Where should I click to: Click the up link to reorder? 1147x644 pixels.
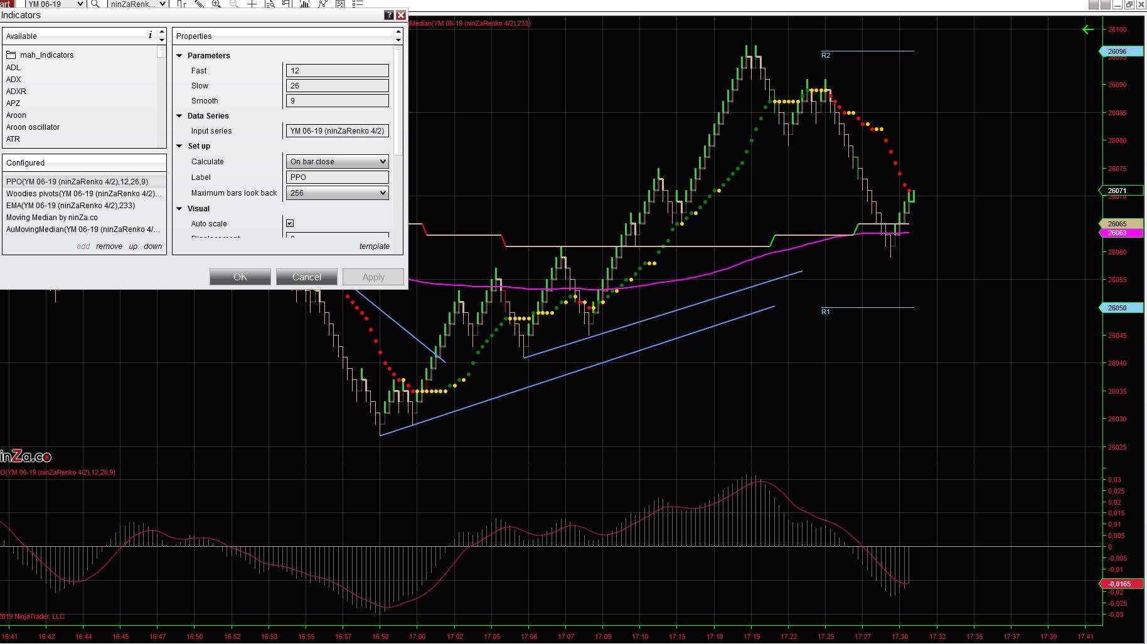click(133, 246)
